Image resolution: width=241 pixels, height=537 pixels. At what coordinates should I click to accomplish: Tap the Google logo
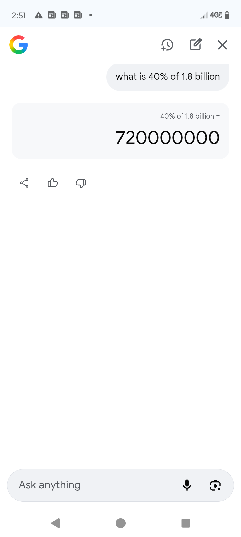[18, 44]
